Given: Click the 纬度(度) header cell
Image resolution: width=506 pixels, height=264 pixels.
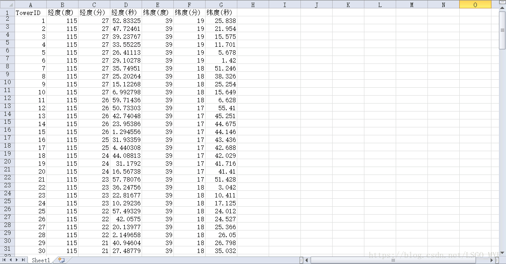Looking at the screenshot, I should pyautogui.click(x=157, y=13).
